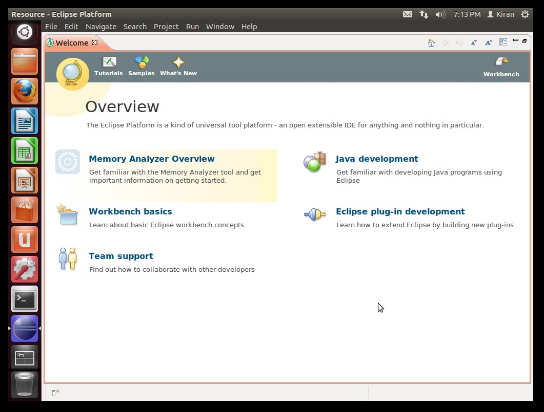Viewport: 544px width, 412px height.
Task: Open the What's New page
Action: (x=178, y=67)
